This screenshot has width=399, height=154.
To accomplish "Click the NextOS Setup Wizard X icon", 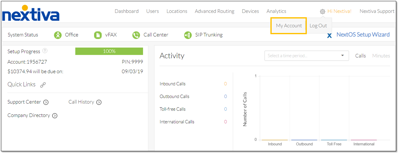I will pos(329,35).
